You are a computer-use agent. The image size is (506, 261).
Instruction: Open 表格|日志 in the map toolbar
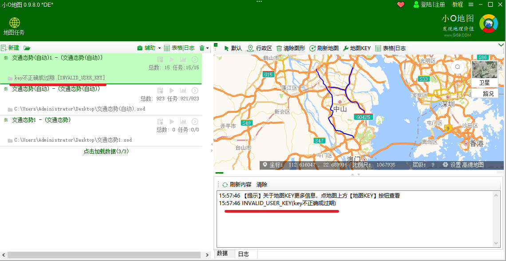pyautogui.click(x=390, y=48)
